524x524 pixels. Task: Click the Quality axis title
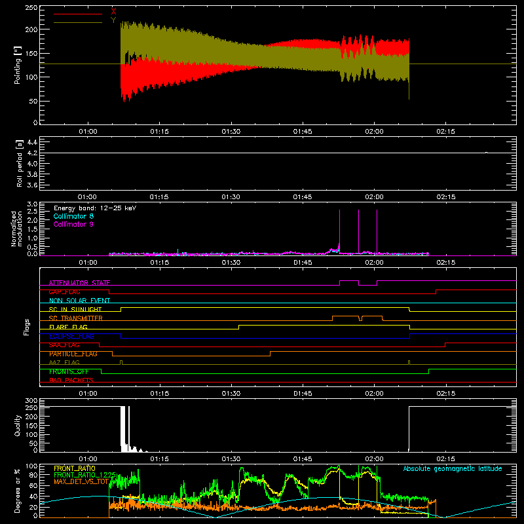18,425
